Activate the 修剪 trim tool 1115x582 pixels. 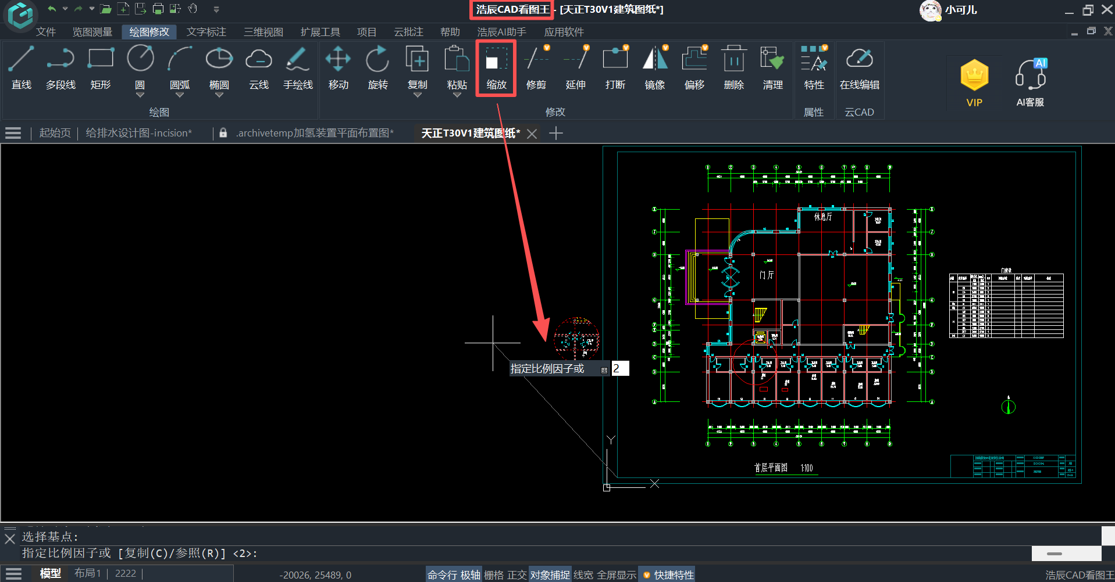click(536, 69)
